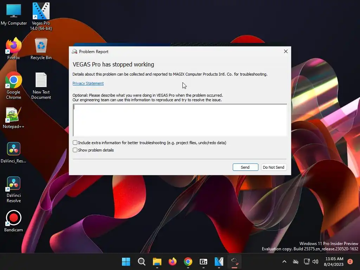The width and height of the screenshot is (360, 270).
Task: Open Bandicam desktop shortcut
Action: pos(14,221)
